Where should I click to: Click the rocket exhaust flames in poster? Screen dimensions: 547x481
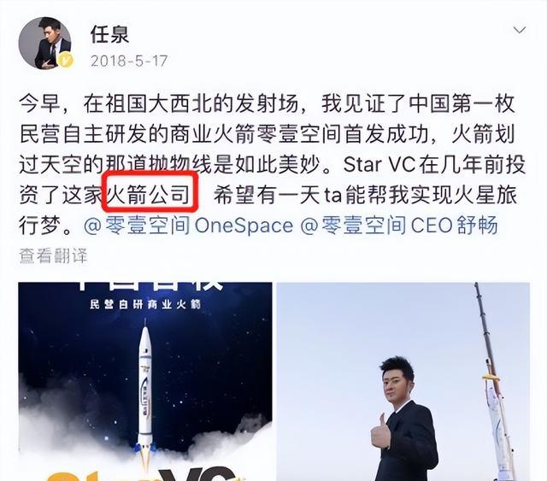(x=145, y=457)
